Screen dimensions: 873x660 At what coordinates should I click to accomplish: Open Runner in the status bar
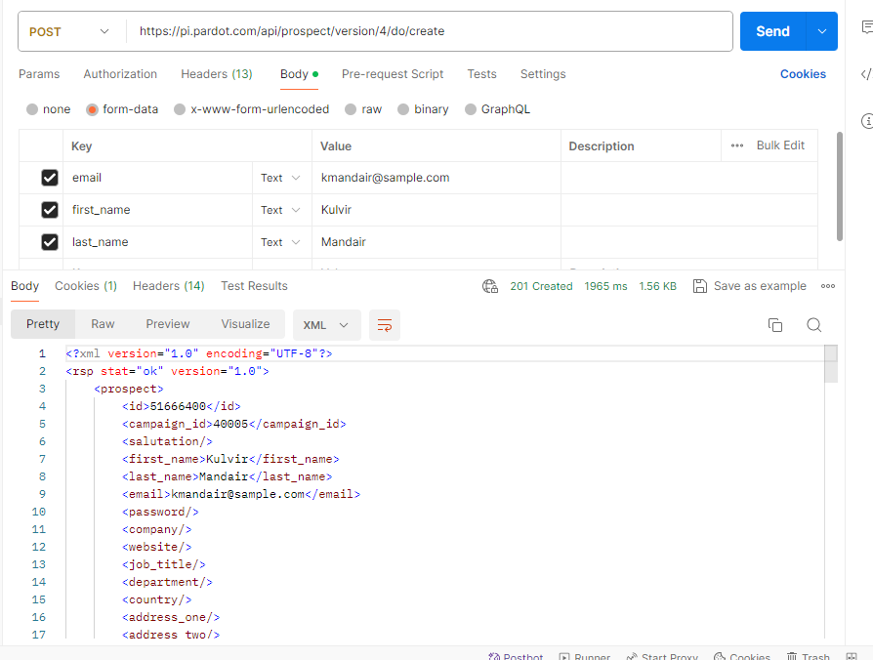pos(585,656)
